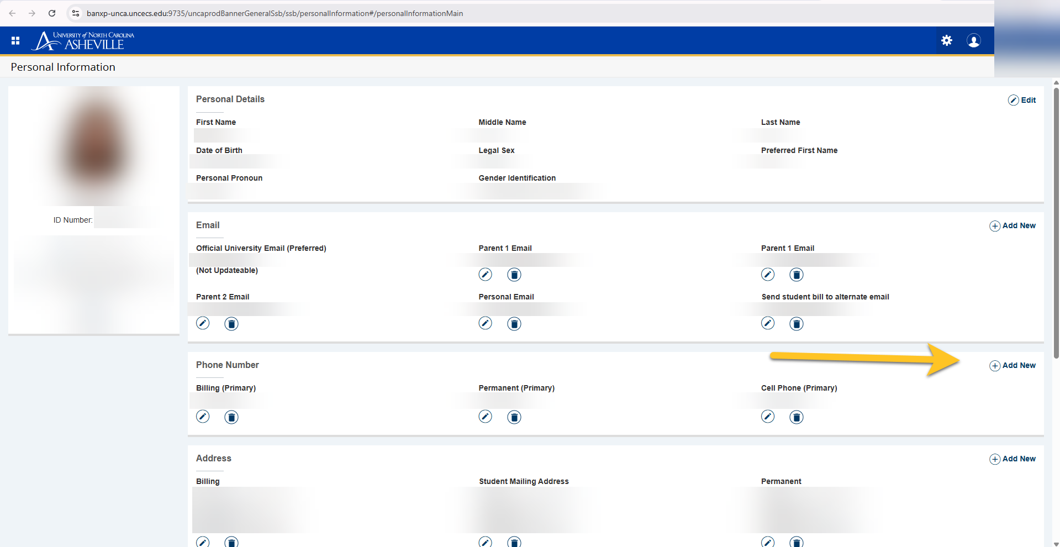The image size is (1060, 547).
Task: Delete the Billing (Primary) phone number
Action: click(231, 417)
